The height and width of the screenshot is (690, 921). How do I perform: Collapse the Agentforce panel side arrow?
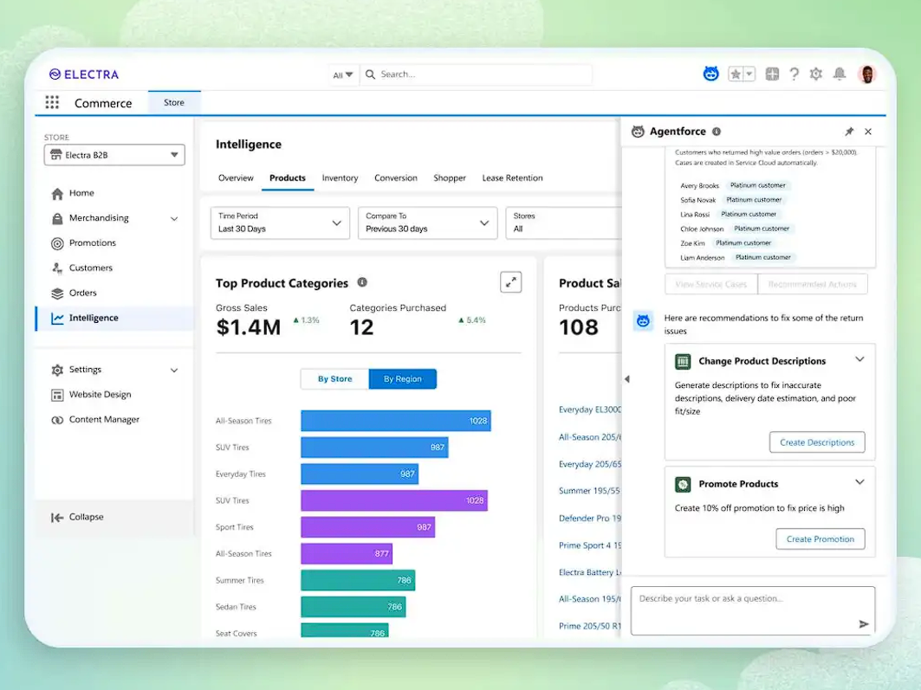626,379
